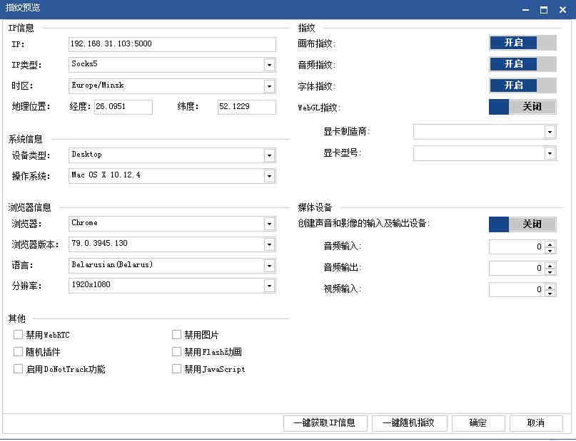
Task: Click the 经度 longitude field
Action: 123,107
